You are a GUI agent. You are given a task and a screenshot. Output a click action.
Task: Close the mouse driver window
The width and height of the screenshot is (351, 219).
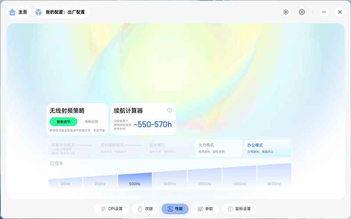(340, 12)
